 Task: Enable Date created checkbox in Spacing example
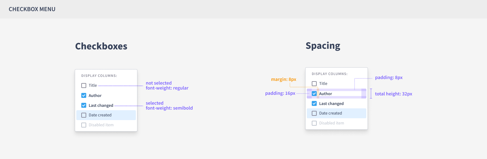point(314,113)
